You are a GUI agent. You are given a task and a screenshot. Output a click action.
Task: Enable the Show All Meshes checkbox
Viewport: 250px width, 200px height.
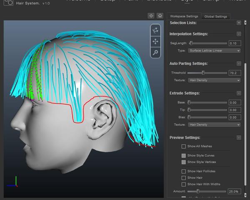pyautogui.click(x=184, y=147)
